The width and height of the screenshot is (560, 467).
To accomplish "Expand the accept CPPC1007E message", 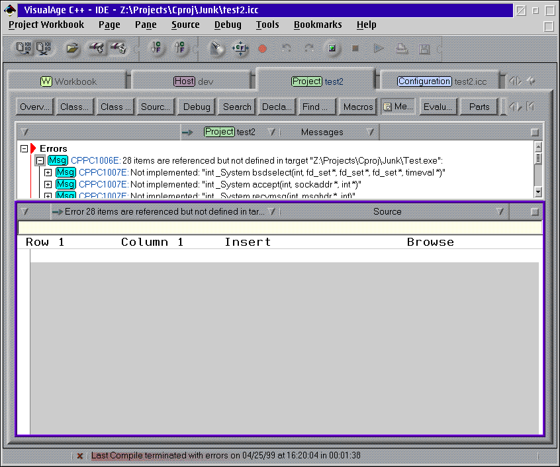I will pyautogui.click(x=48, y=185).
